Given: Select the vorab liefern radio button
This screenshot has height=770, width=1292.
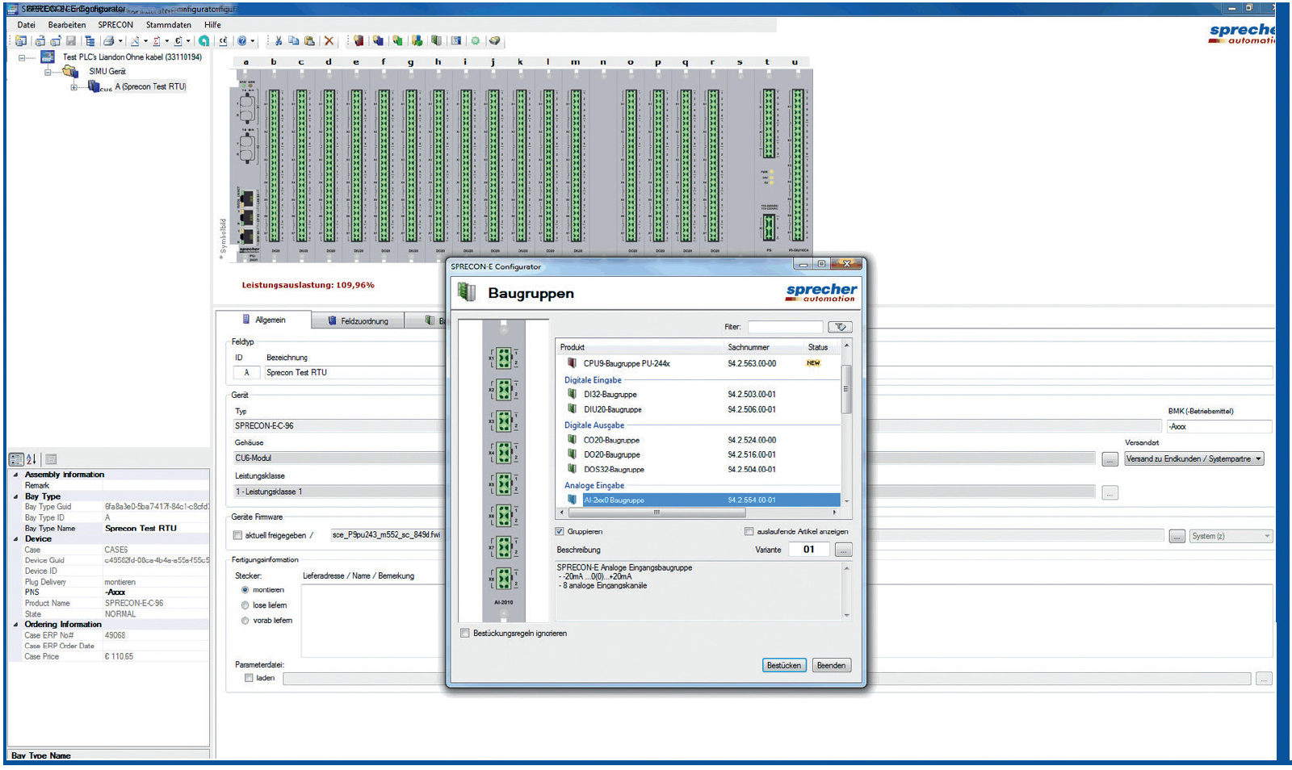Looking at the screenshot, I should [245, 621].
